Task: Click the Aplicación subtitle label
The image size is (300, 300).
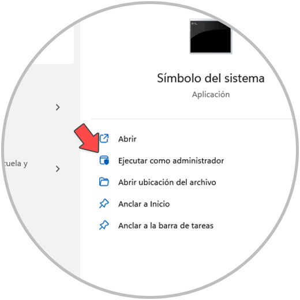Action: tap(211, 95)
